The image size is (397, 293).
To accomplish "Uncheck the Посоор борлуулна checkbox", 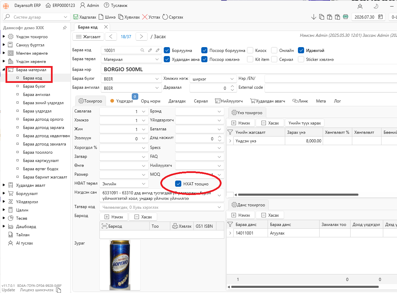I will [x=204, y=50].
